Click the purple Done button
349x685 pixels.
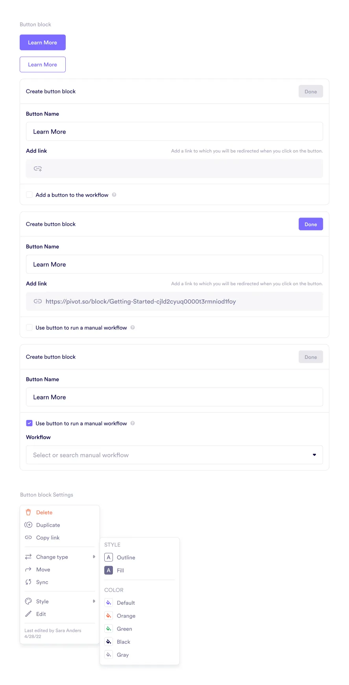[310, 224]
